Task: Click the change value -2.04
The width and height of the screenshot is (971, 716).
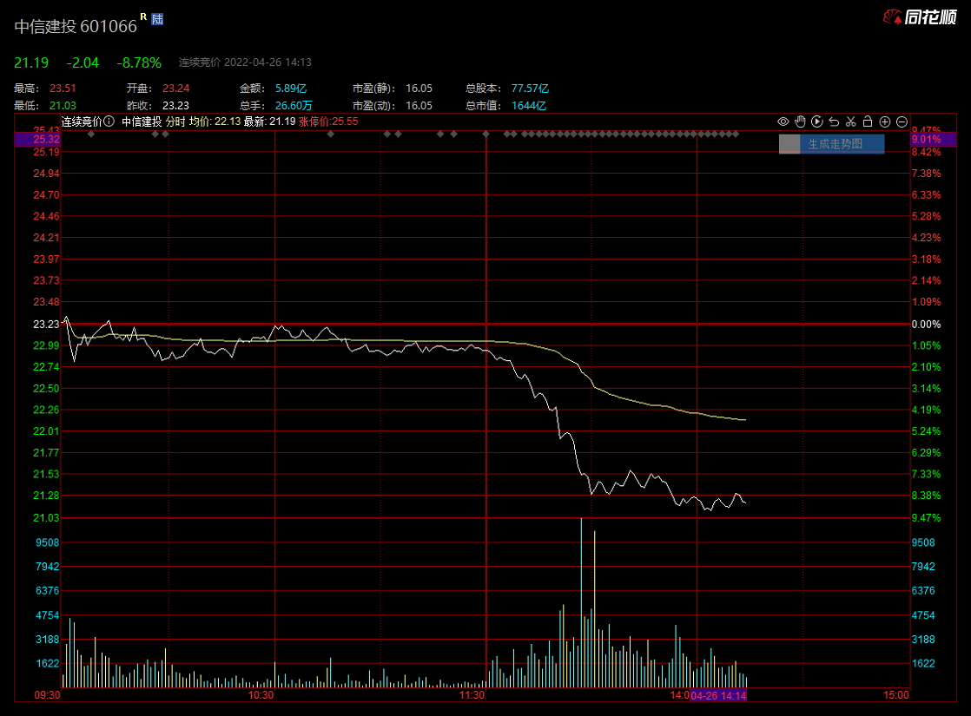Action: tap(83, 62)
